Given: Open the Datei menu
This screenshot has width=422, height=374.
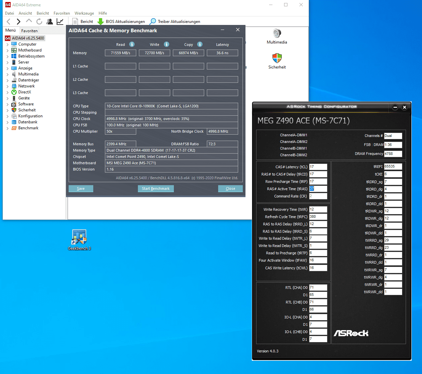Looking at the screenshot, I should 10,13.
